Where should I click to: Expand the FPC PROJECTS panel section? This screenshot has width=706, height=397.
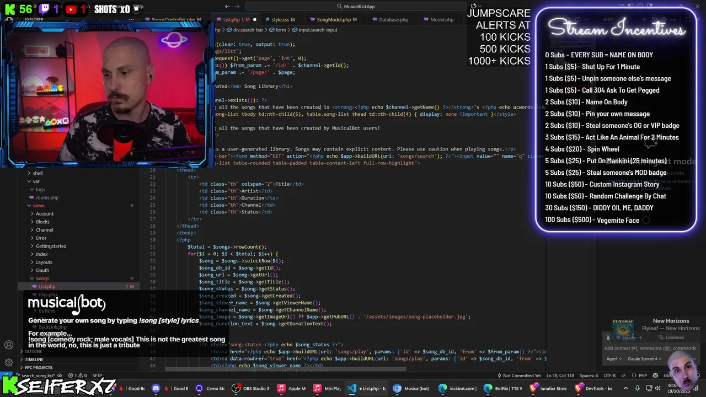pyautogui.click(x=39, y=368)
